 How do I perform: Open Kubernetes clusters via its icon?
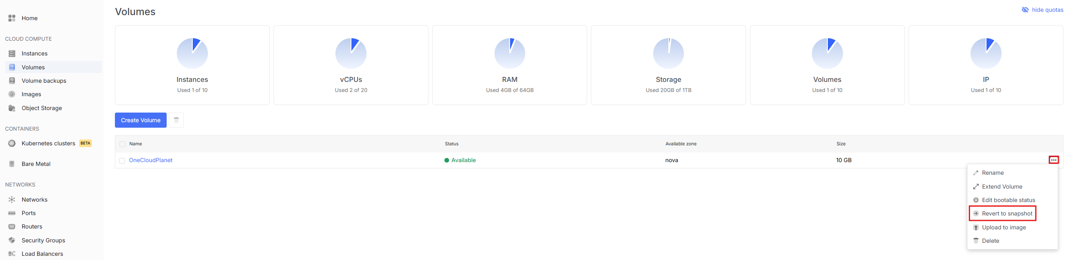(x=12, y=143)
